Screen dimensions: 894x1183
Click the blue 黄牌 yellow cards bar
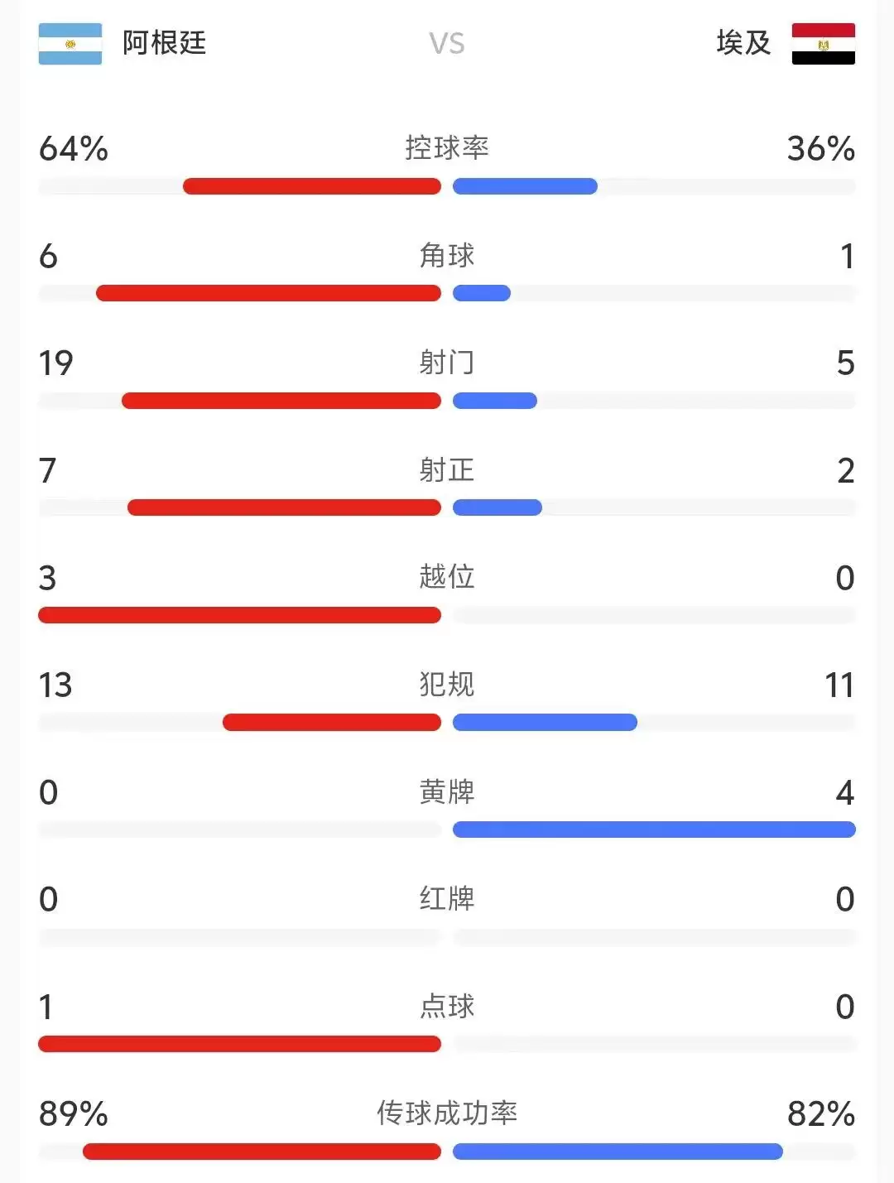[x=654, y=830]
